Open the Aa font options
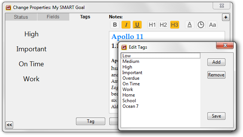 (x=212, y=25)
